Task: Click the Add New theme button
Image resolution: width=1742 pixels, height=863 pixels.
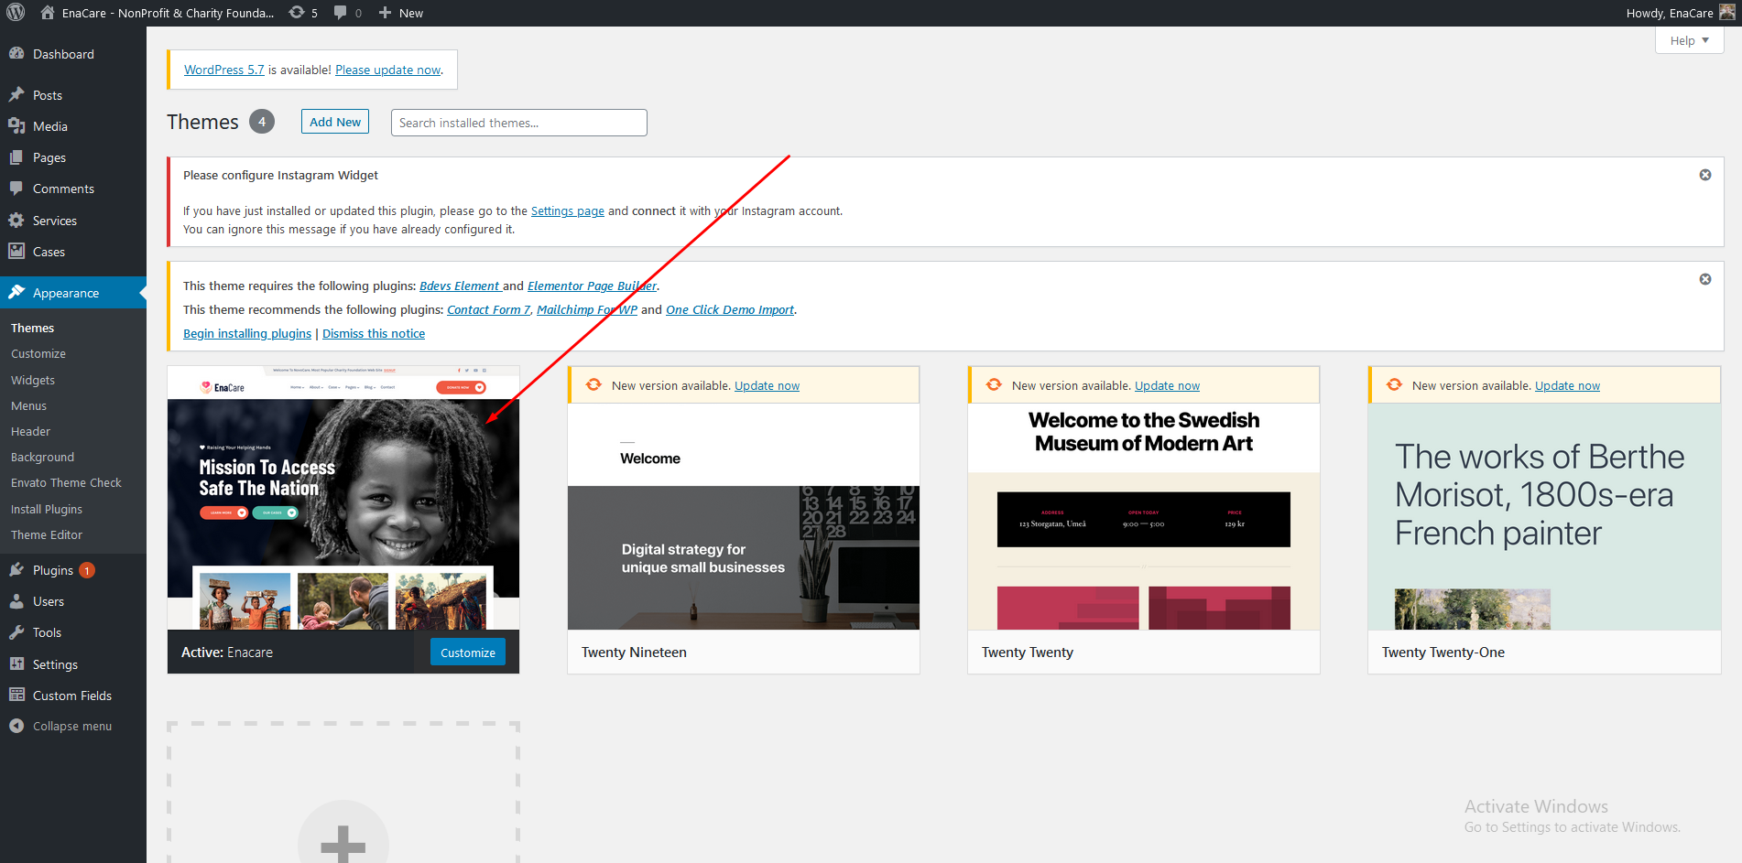Action: (x=335, y=122)
